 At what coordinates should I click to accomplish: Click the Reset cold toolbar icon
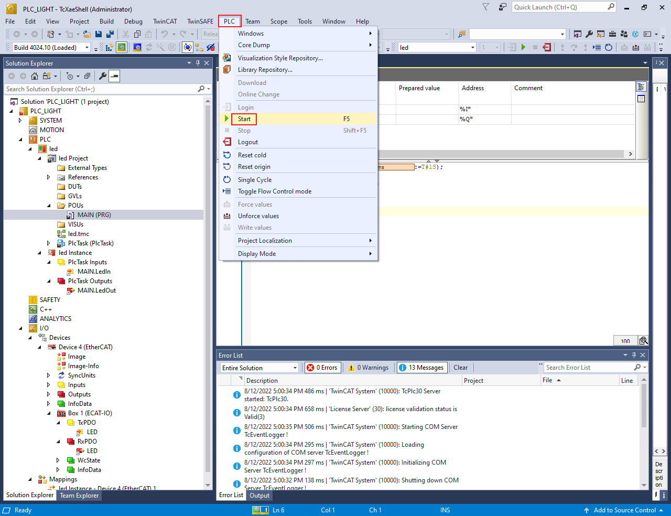(609, 47)
